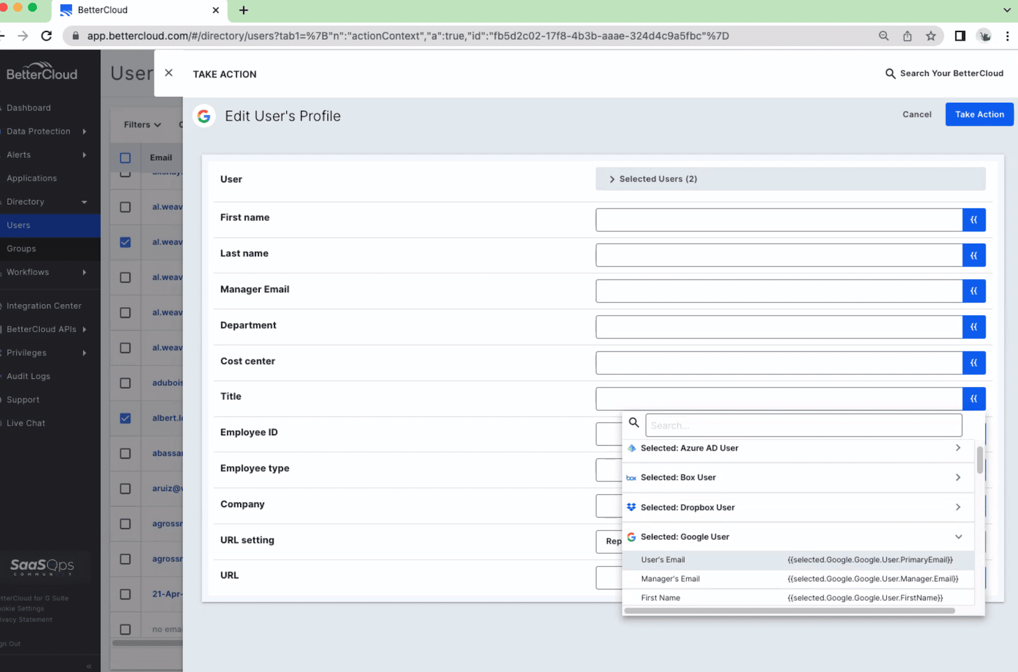Check the adubois row checkbox

(x=126, y=383)
